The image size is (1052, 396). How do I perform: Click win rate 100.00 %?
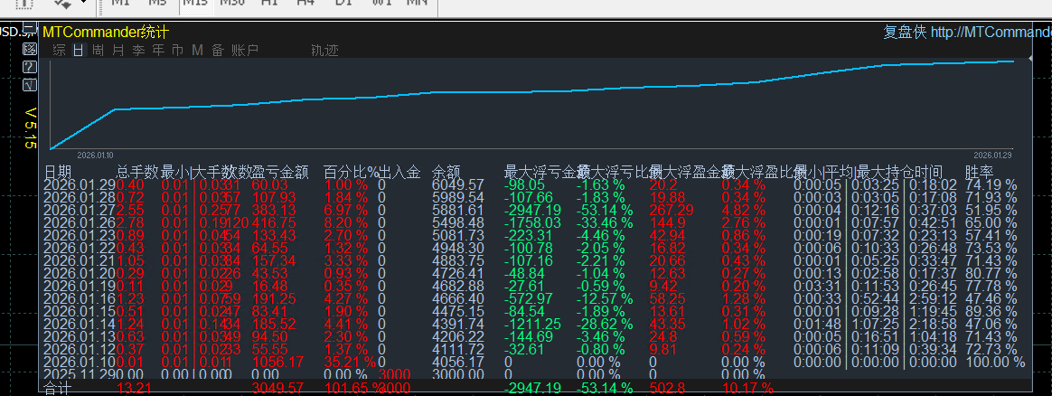tap(995, 362)
